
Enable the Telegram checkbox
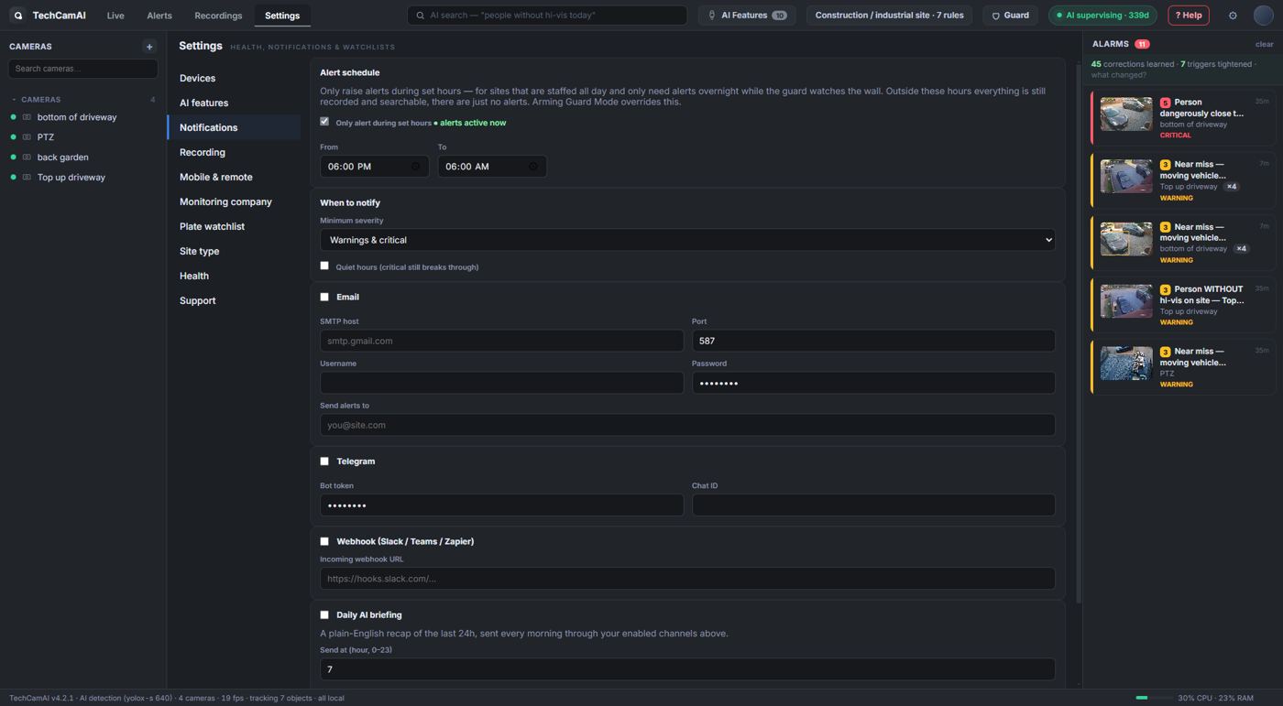pyautogui.click(x=324, y=462)
